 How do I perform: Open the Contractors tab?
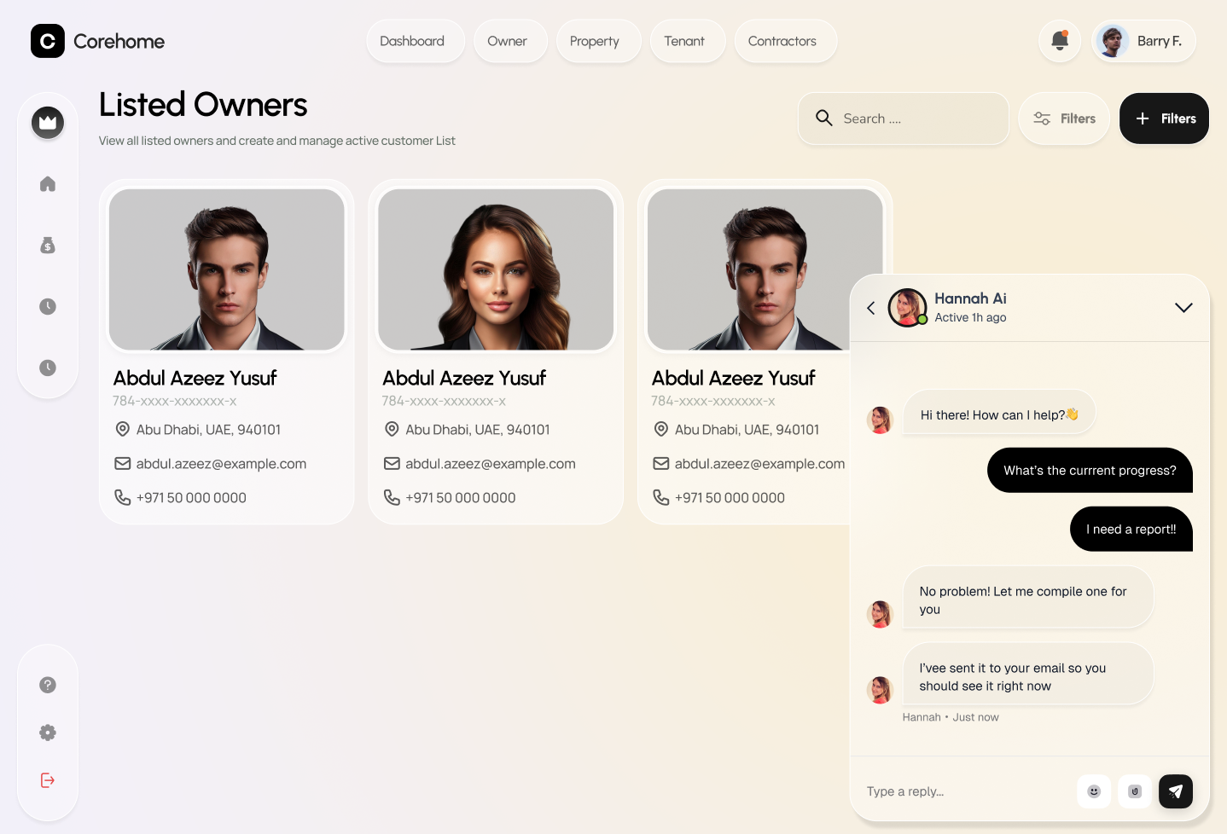(785, 41)
